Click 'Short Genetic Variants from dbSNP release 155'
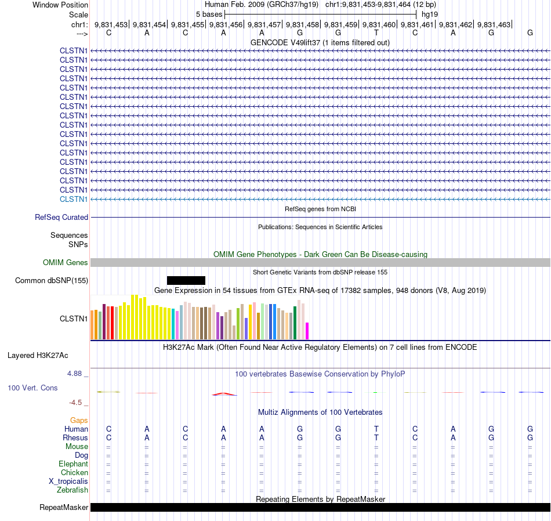551x521 pixels. (320, 272)
